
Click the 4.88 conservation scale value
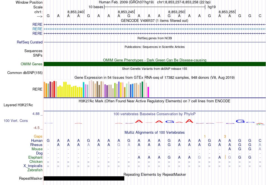(x=36, y=114)
